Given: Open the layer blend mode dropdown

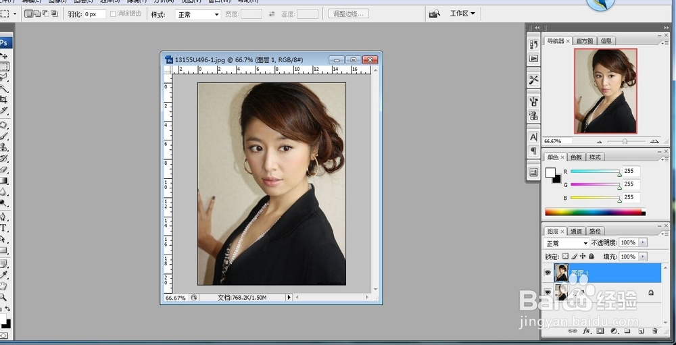Looking at the screenshot, I should (x=566, y=243).
